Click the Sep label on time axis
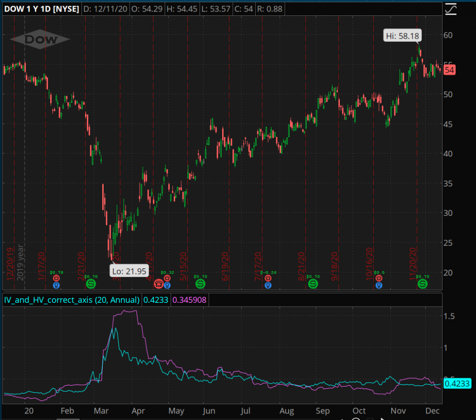Image resolution: width=476 pixels, height=420 pixels. tap(323, 411)
